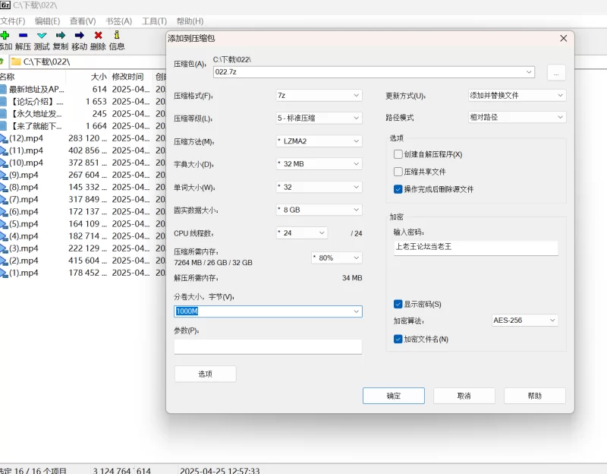
Task: Select the (2).mp4 file icon
Action: click(x=4, y=261)
